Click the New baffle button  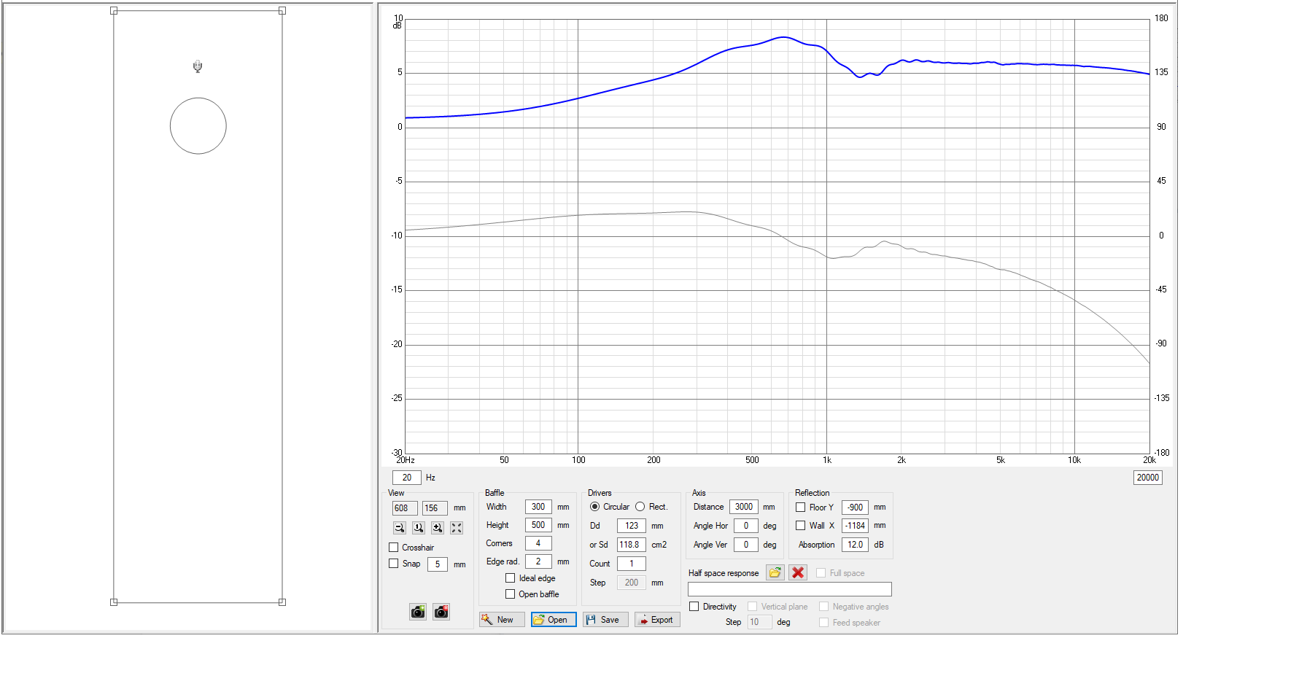[x=502, y=620]
